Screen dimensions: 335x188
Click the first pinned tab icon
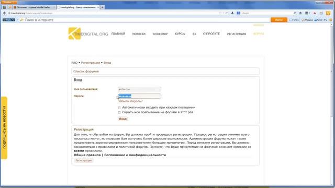[x=4, y=7]
